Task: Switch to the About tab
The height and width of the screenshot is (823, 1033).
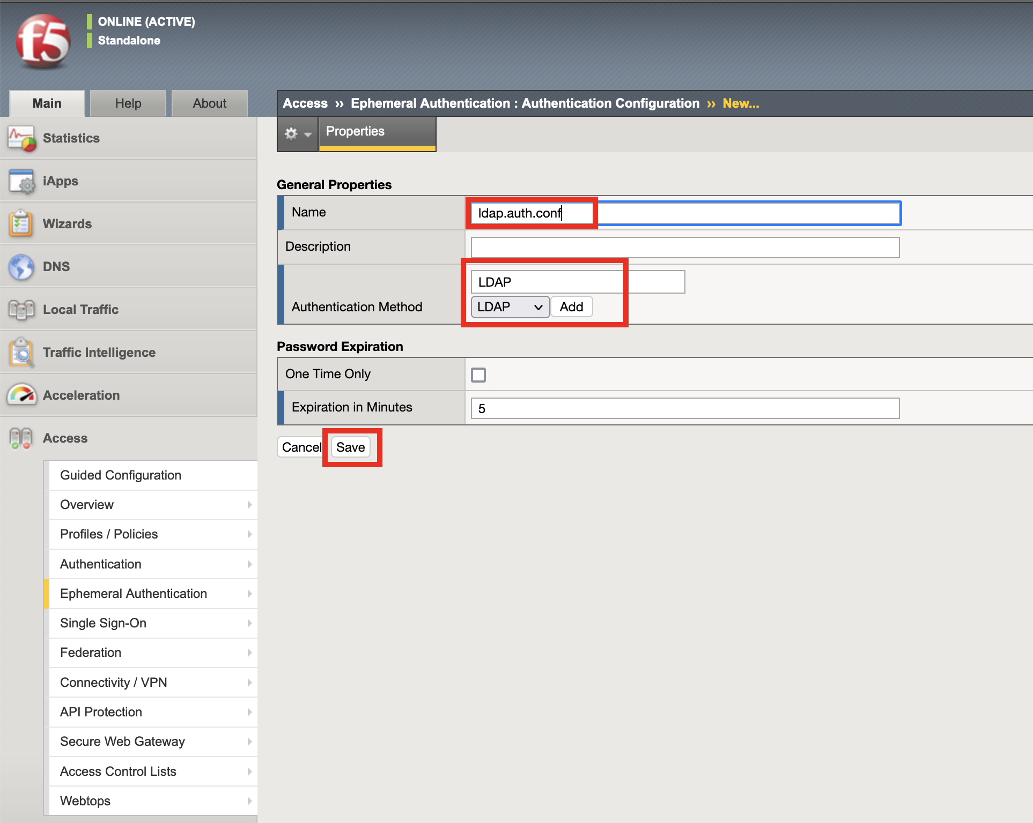Action: (210, 103)
